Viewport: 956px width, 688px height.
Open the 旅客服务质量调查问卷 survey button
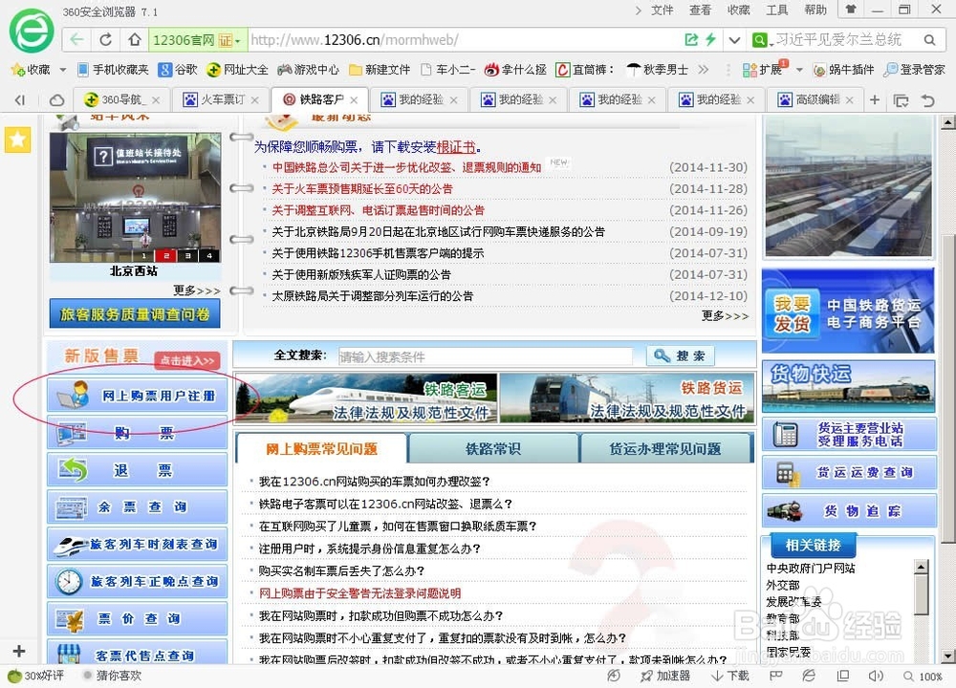coord(134,312)
